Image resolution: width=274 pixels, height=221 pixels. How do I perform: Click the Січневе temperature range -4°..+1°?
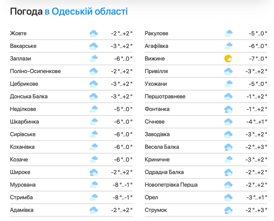coord(256,122)
